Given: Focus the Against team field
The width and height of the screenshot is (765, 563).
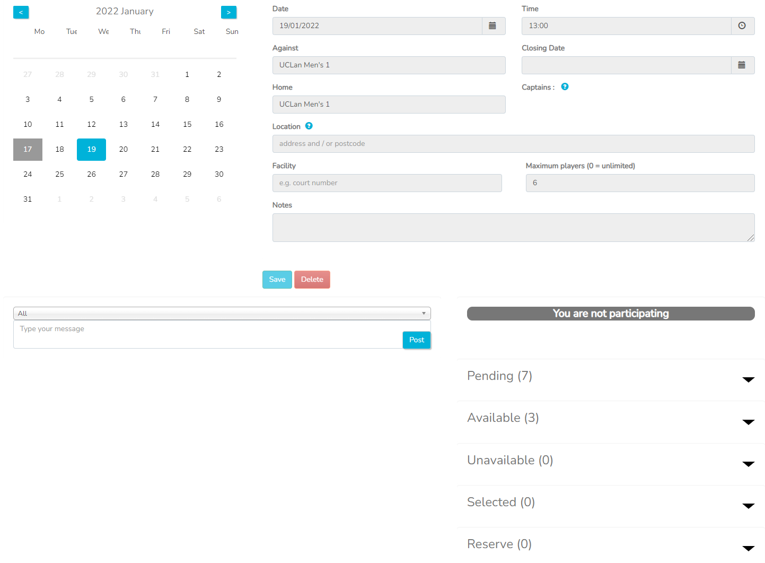Looking at the screenshot, I should [389, 65].
